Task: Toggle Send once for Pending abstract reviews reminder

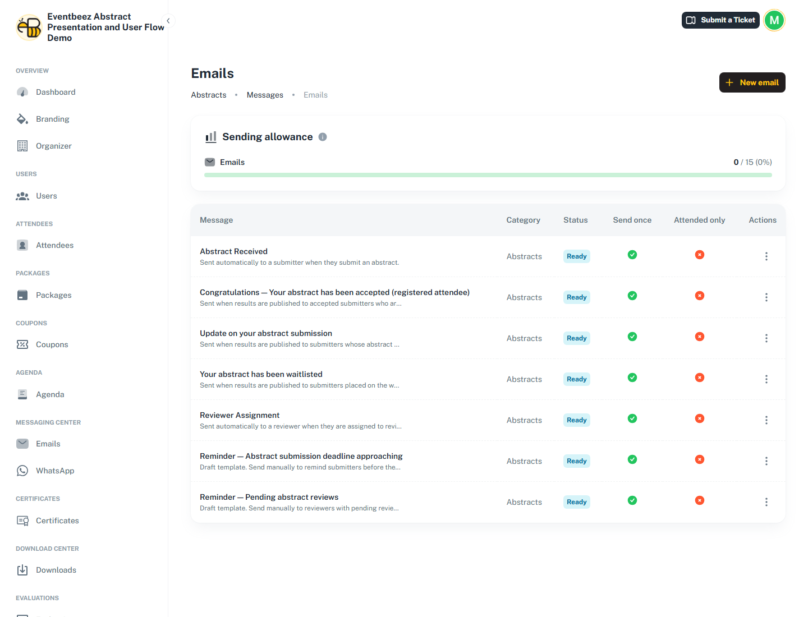Action: click(632, 500)
